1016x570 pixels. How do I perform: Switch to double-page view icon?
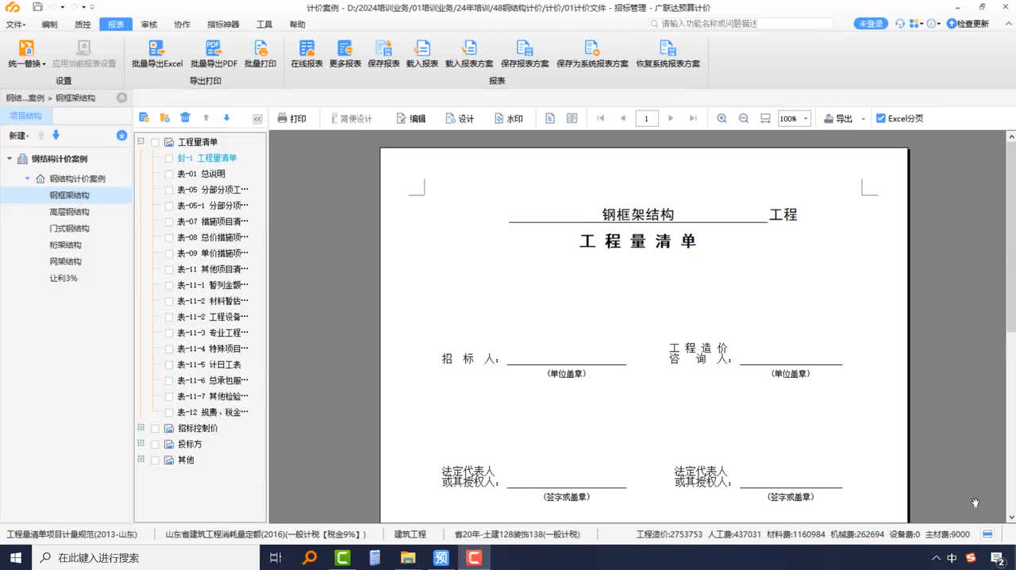point(571,118)
